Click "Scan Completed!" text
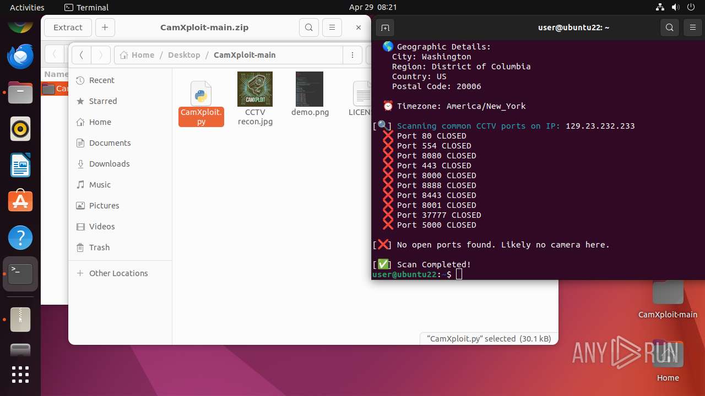Screen dimensions: 705x396 [434, 265]
